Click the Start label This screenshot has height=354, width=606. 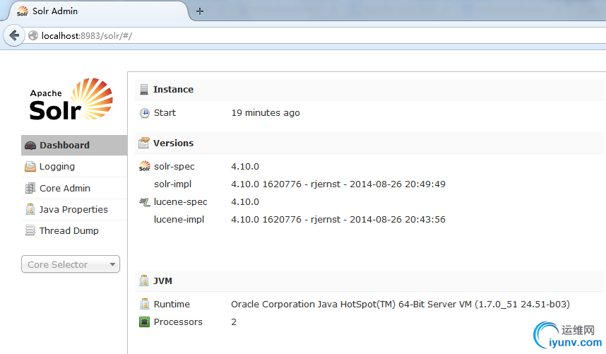pyautogui.click(x=165, y=113)
